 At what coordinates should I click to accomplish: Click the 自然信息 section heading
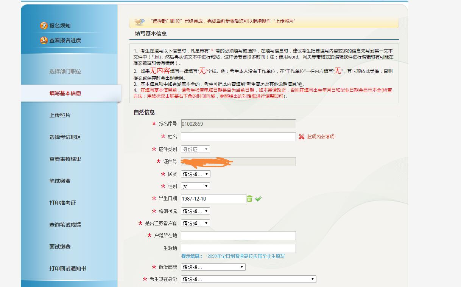144,113
